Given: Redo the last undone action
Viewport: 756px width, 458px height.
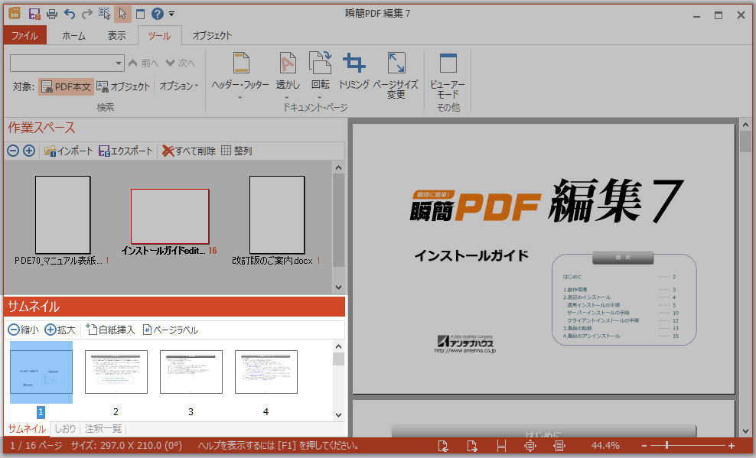Looking at the screenshot, I should coord(86,14).
